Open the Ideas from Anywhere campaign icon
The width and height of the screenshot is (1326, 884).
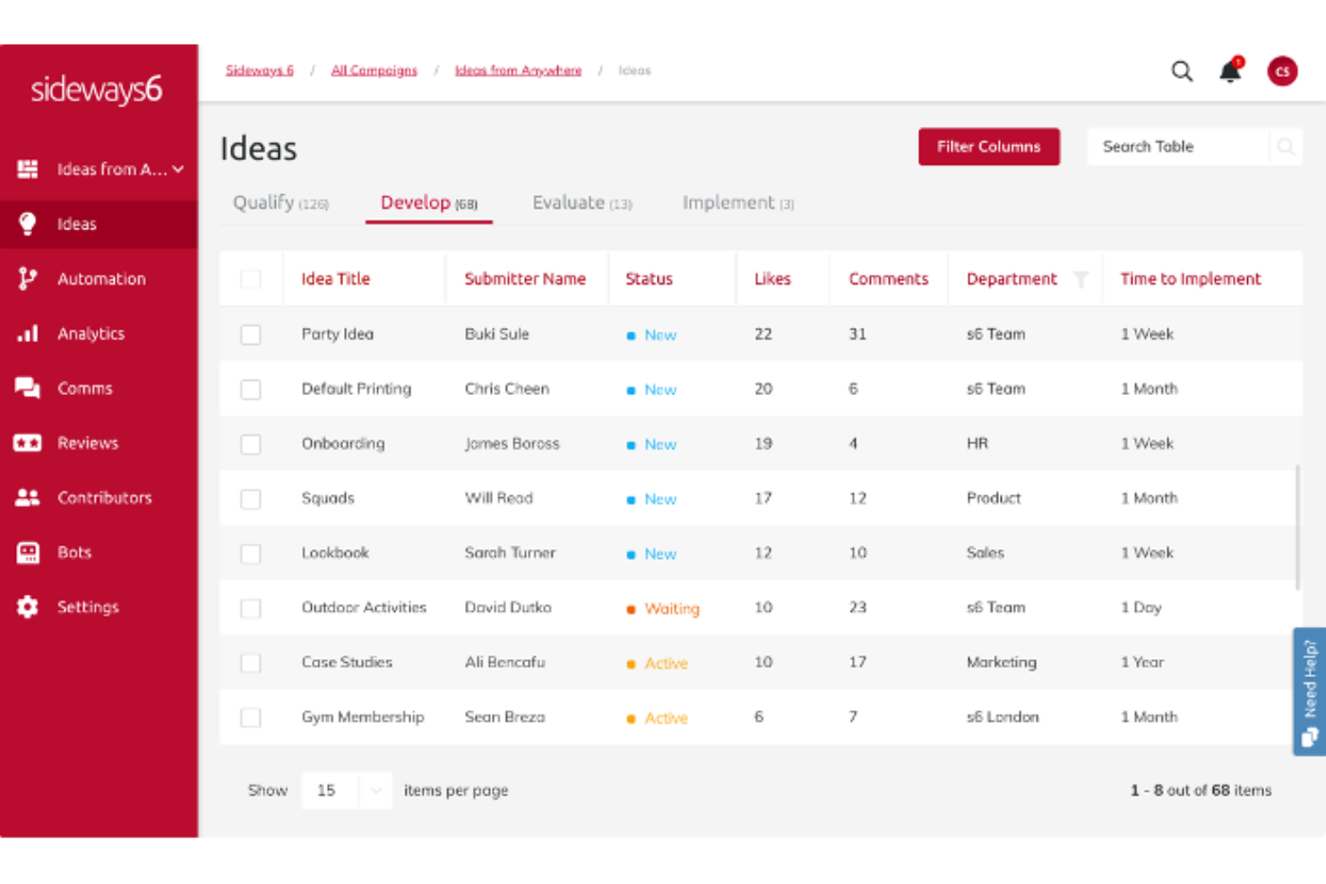(27, 168)
